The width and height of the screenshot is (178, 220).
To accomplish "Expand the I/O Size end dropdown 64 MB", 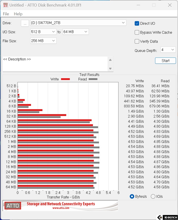I will pyautogui.click(x=76, y=32).
